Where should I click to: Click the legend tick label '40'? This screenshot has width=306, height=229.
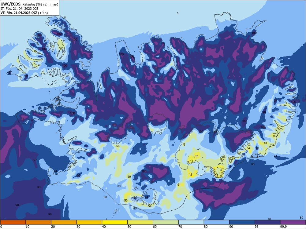[104, 227]
